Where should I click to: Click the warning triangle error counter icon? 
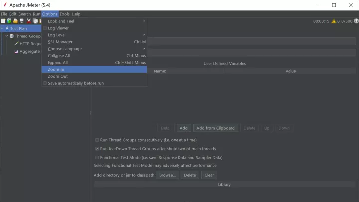pyautogui.click(x=334, y=21)
